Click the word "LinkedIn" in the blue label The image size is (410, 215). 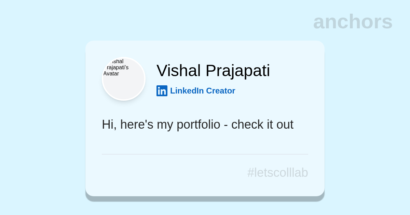pos(187,91)
